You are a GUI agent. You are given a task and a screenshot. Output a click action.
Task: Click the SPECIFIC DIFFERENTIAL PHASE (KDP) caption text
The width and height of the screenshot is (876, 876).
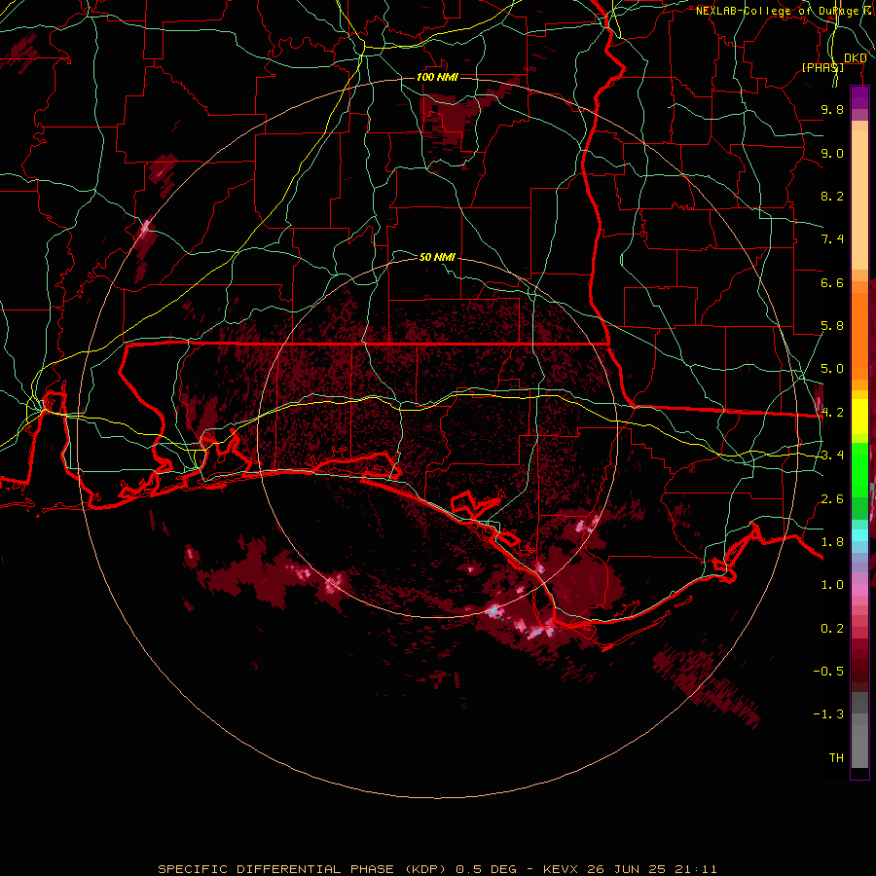coord(303,869)
